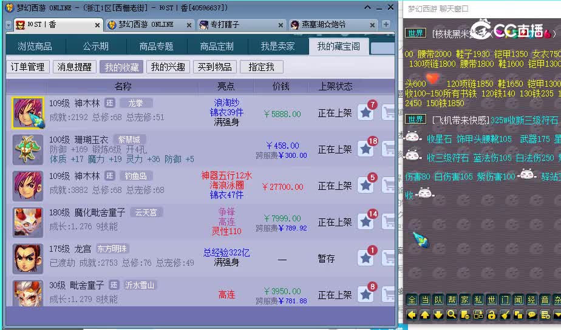
Task: Open the 浏览商品 tab
Action: [35, 47]
